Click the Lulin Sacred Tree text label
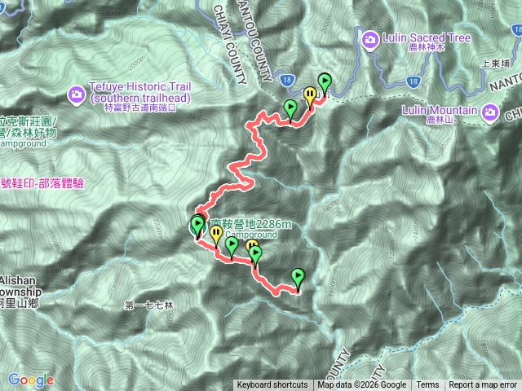 coord(427,42)
